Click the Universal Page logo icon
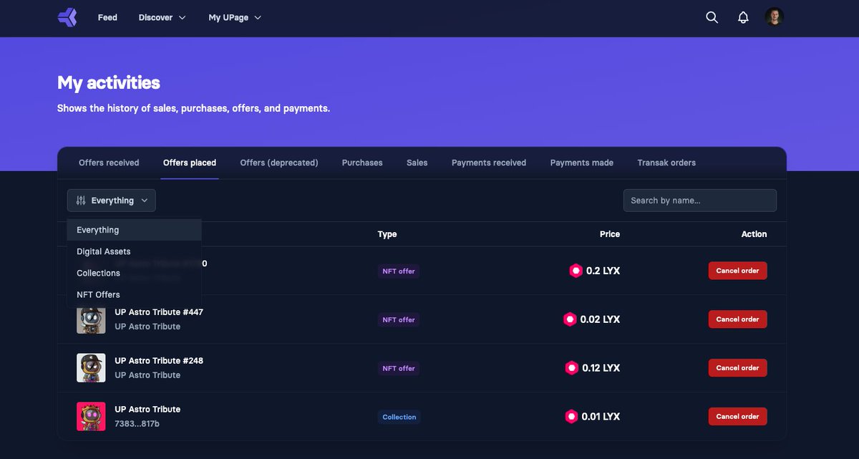 coord(67,17)
